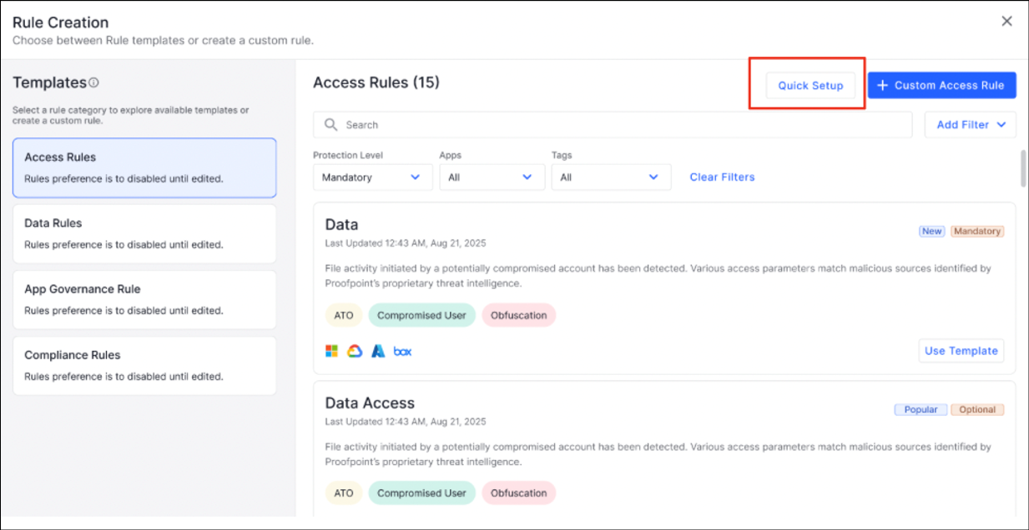This screenshot has height=530, width=1029.
Task: Click the info icon beside Templates
Action: (x=94, y=82)
